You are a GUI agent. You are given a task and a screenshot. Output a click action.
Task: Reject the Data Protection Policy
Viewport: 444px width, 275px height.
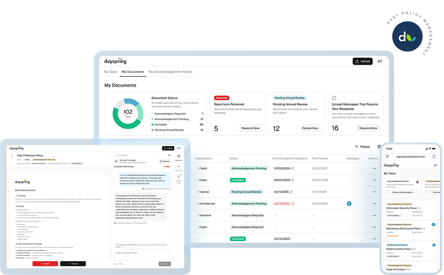coord(45,264)
